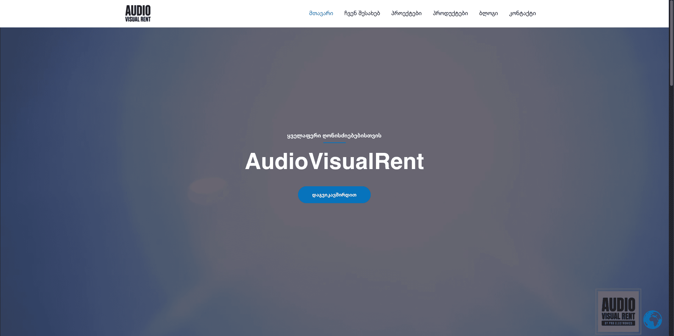
Task: Visit the კონტაქტი page
Action: tap(522, 13)
